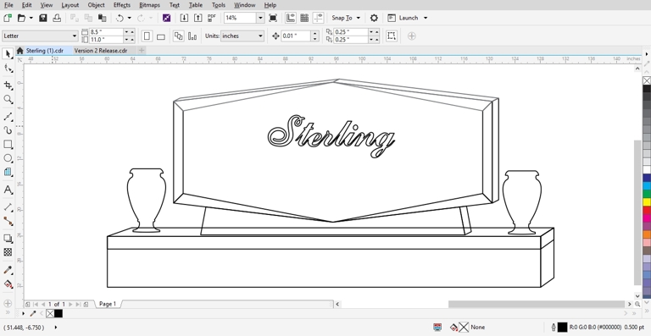The width and height of the screenshot is (651, 336).
Task: Pick the No color swatch in palette
Action: tap(647, 80)
